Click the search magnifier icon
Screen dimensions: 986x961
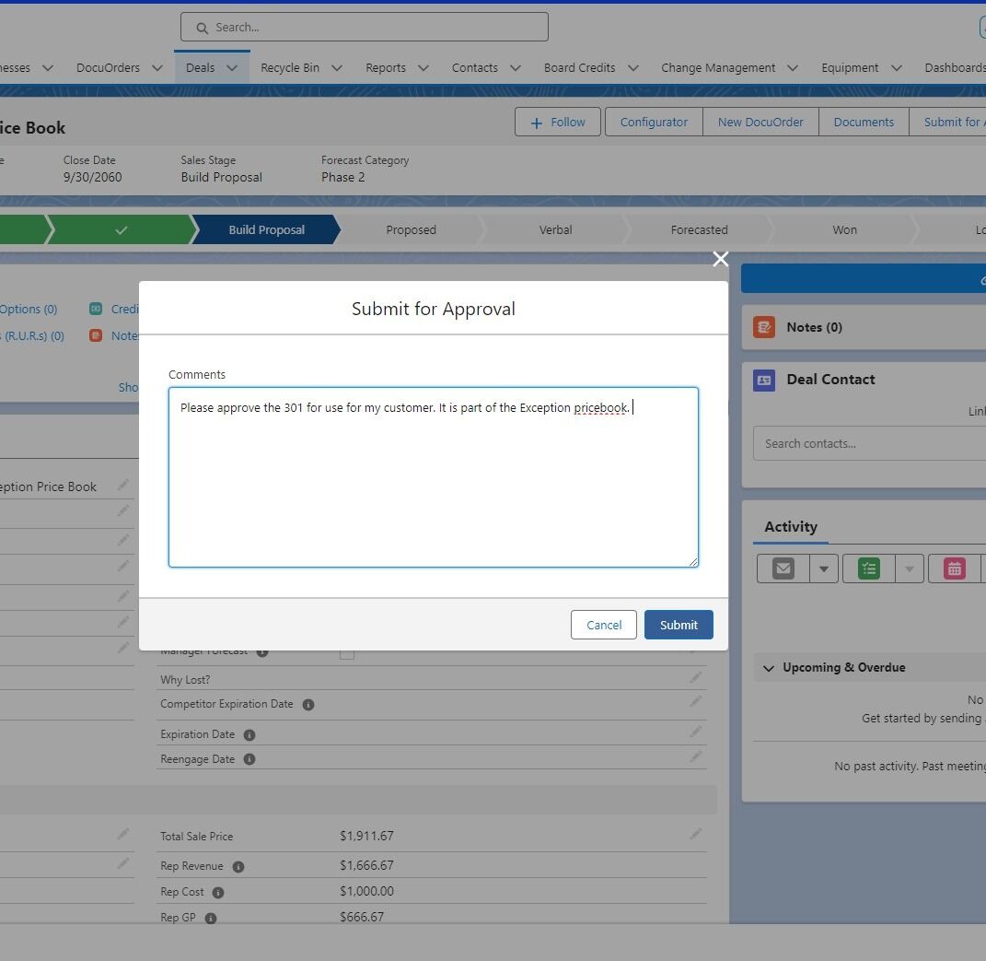(202, 29)
